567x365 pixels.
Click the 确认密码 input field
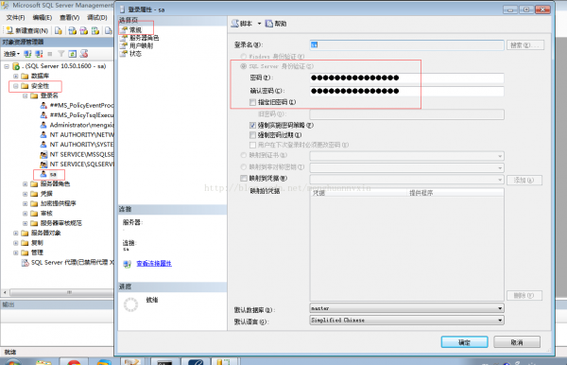point(406,91)
